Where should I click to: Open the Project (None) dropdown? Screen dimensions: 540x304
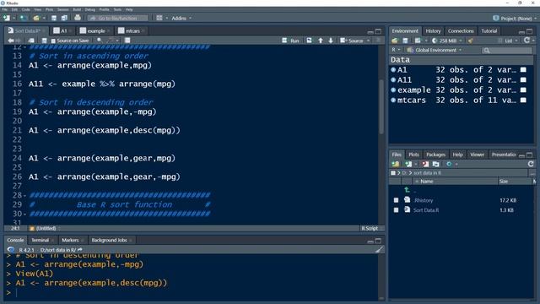click(515, 19)
